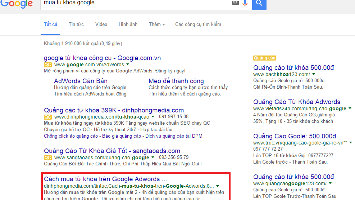The image size is (355, 200).
Task: Open 'Báo giá quảng cáo' link
Action: click(x=122, y=136)
